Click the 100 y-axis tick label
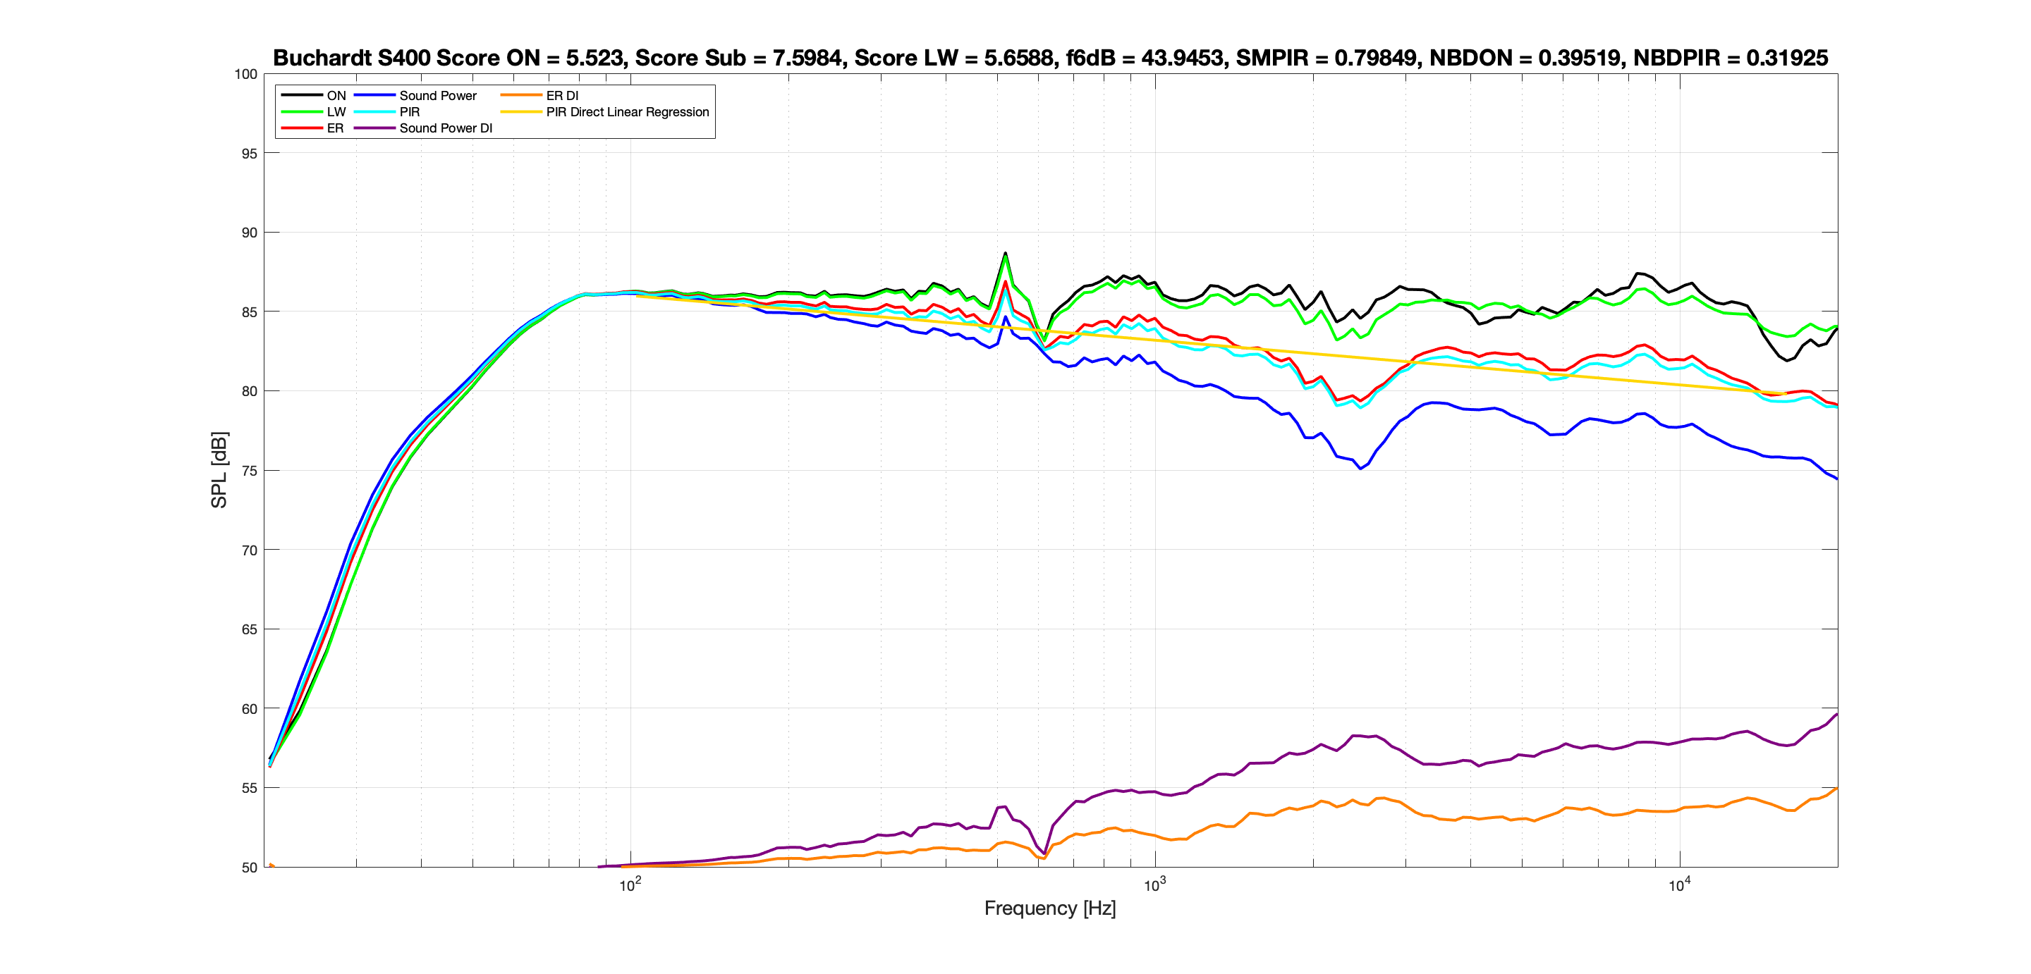2031x974 pixels. [246, 74]
